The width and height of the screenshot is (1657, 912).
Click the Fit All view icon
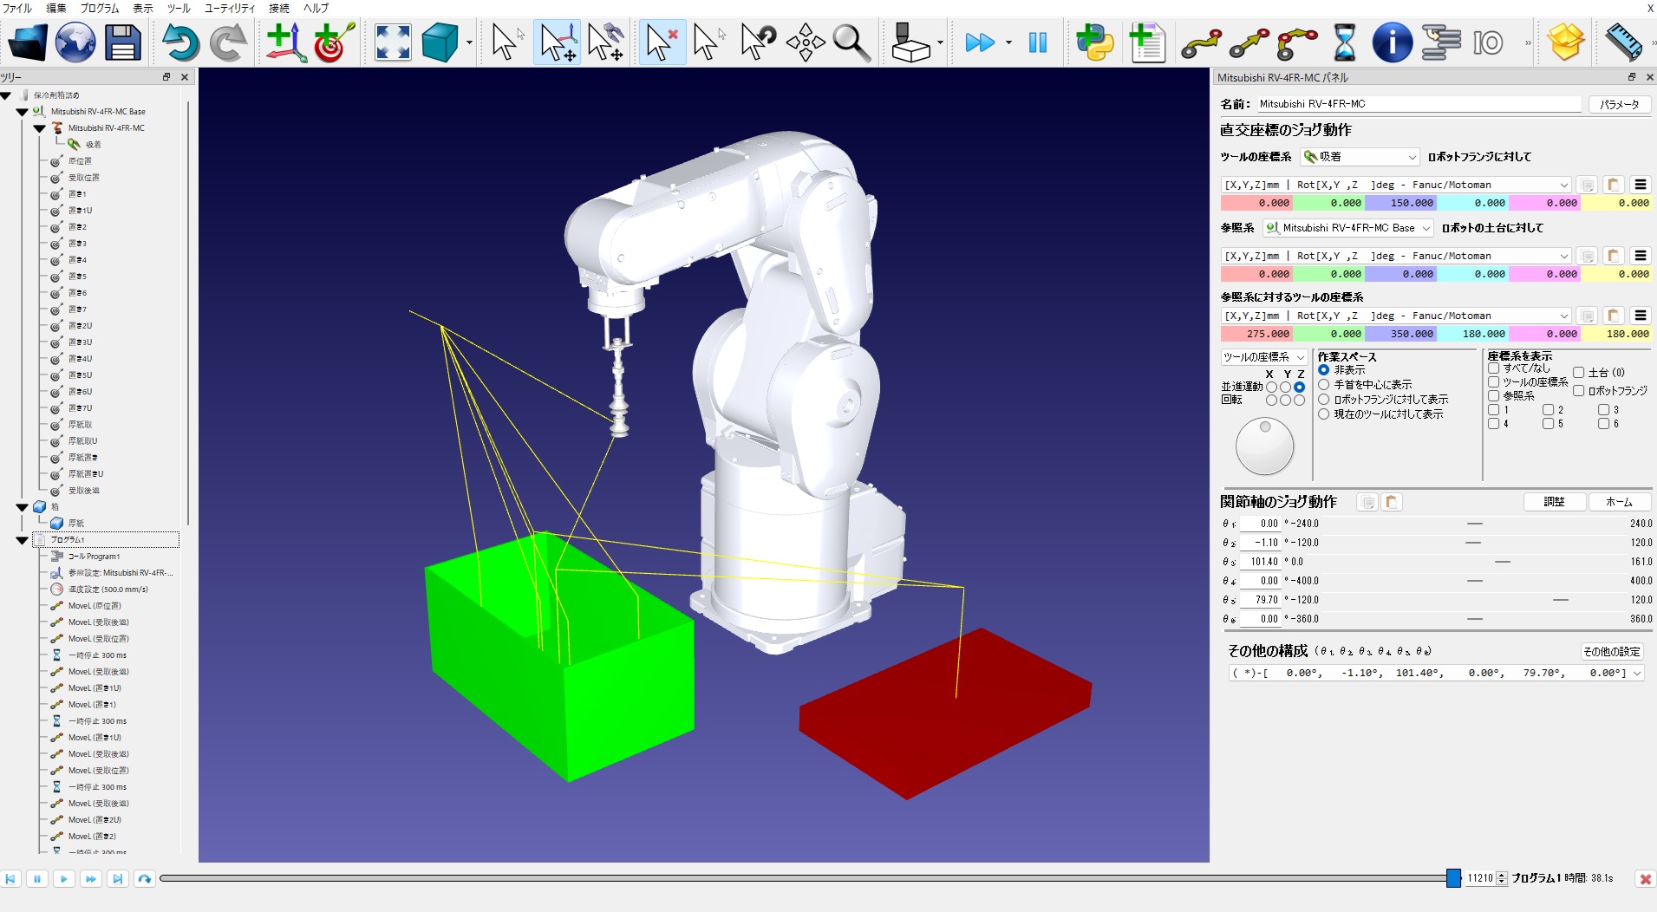click(393, 42)
